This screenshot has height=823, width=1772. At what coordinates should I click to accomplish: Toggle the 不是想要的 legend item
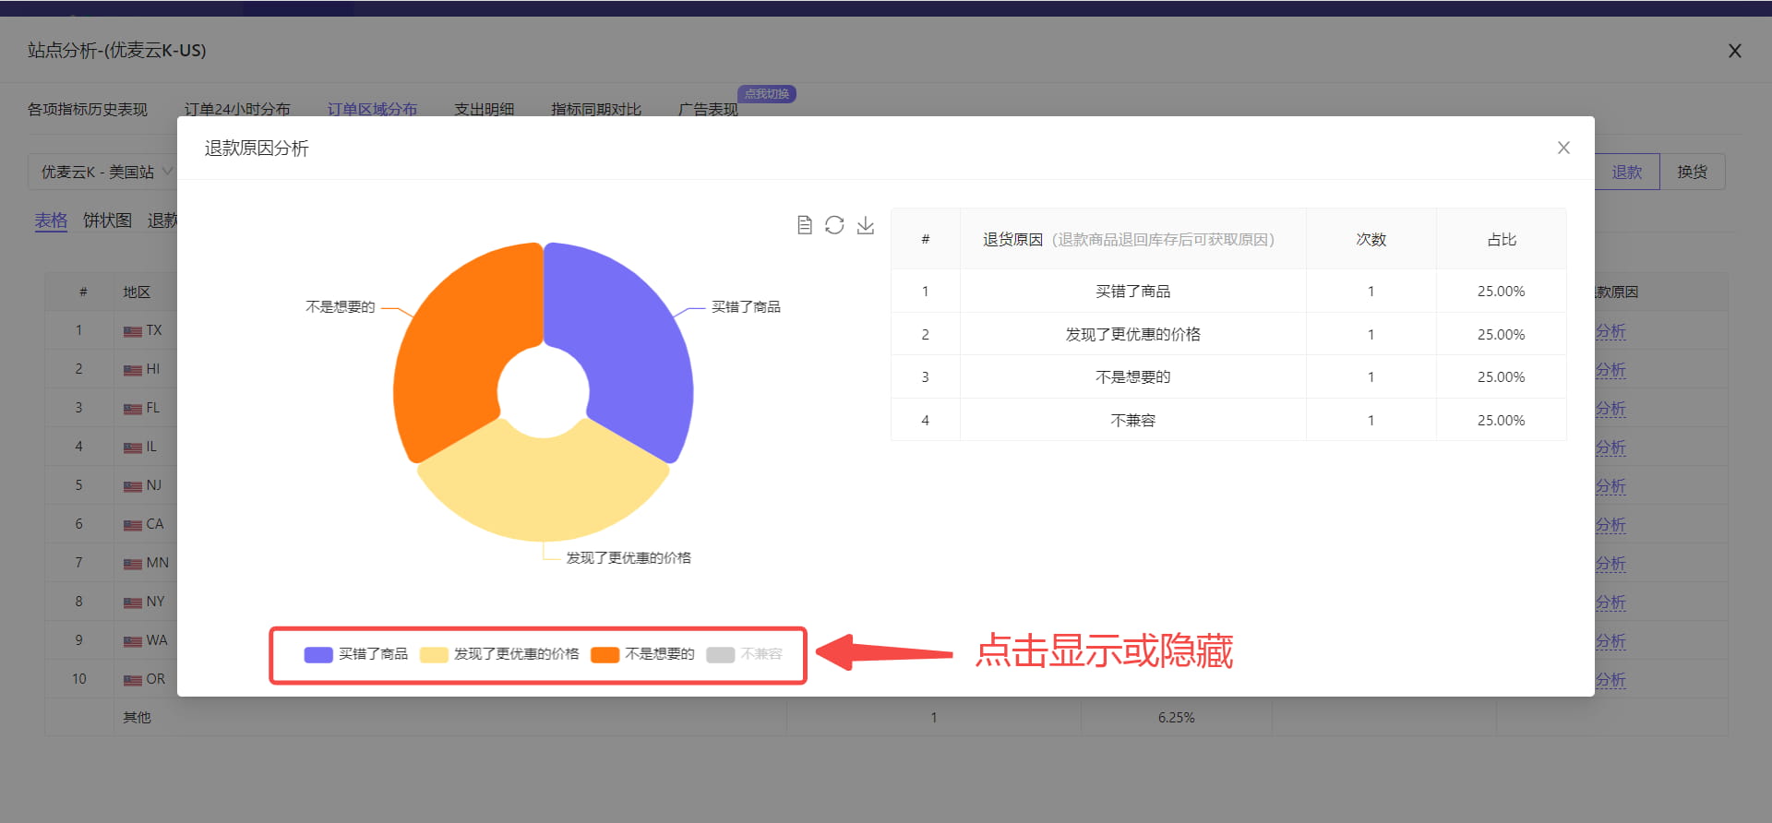coord(642,654)
